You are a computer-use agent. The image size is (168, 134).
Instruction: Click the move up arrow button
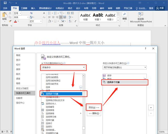coord(151,107)
